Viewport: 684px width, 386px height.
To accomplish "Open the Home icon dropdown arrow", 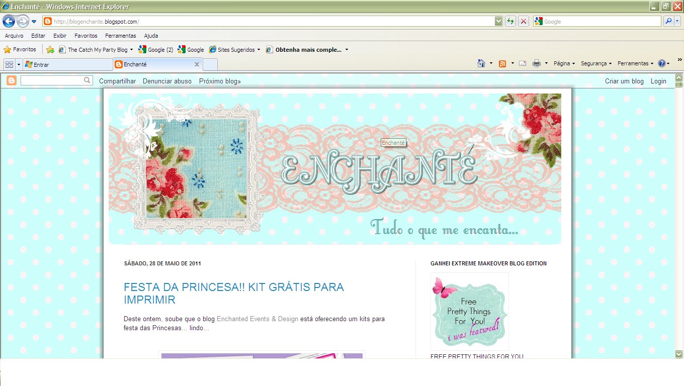I will click(491, 63).
